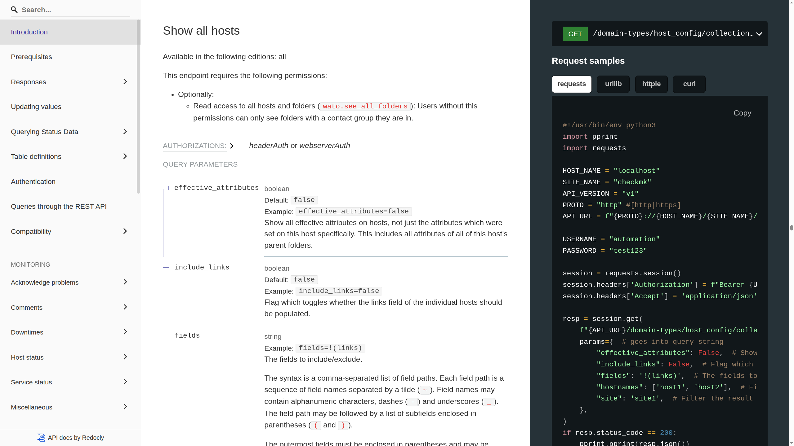
Task: Expand the Table definitions section
Action: point(125,156)
